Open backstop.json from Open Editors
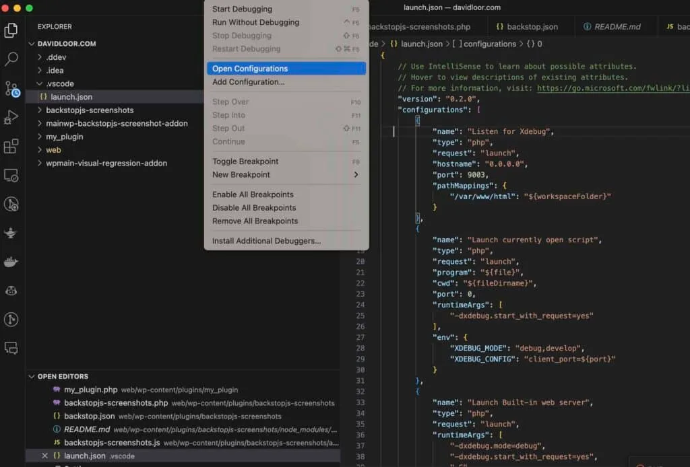This screenshot has height=467, width=690. pyautogui.click(x=90, y=416)
